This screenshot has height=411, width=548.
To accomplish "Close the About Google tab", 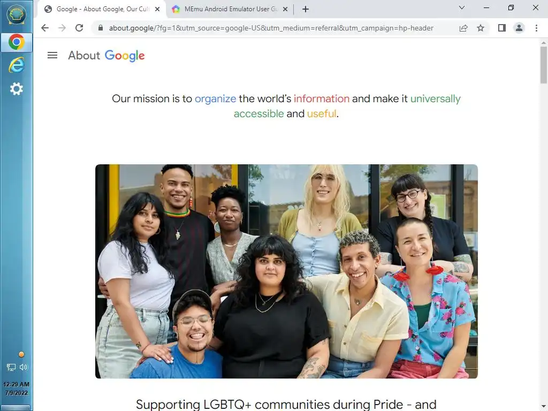I will (157, 9).
